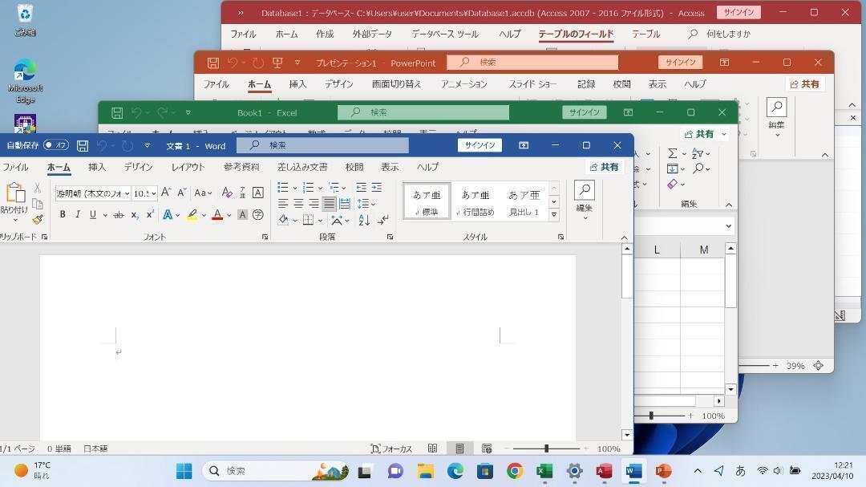Click the Format Painter brush icon
Viewport: 866px width, 487px height.
(x=38, y=220)
